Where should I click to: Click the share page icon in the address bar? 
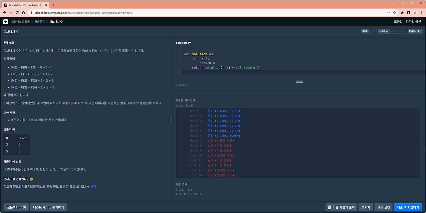coord(388,13)
